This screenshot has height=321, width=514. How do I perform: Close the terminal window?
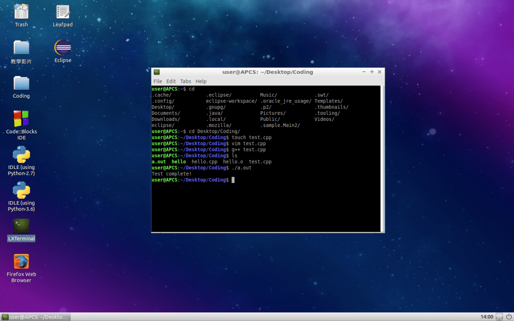(379, 72)
